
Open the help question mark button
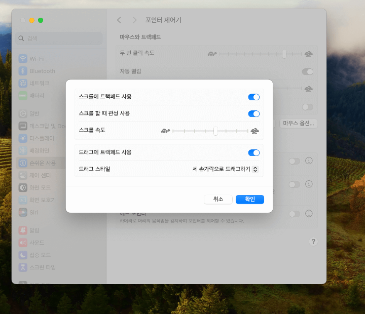pos(313,242)
